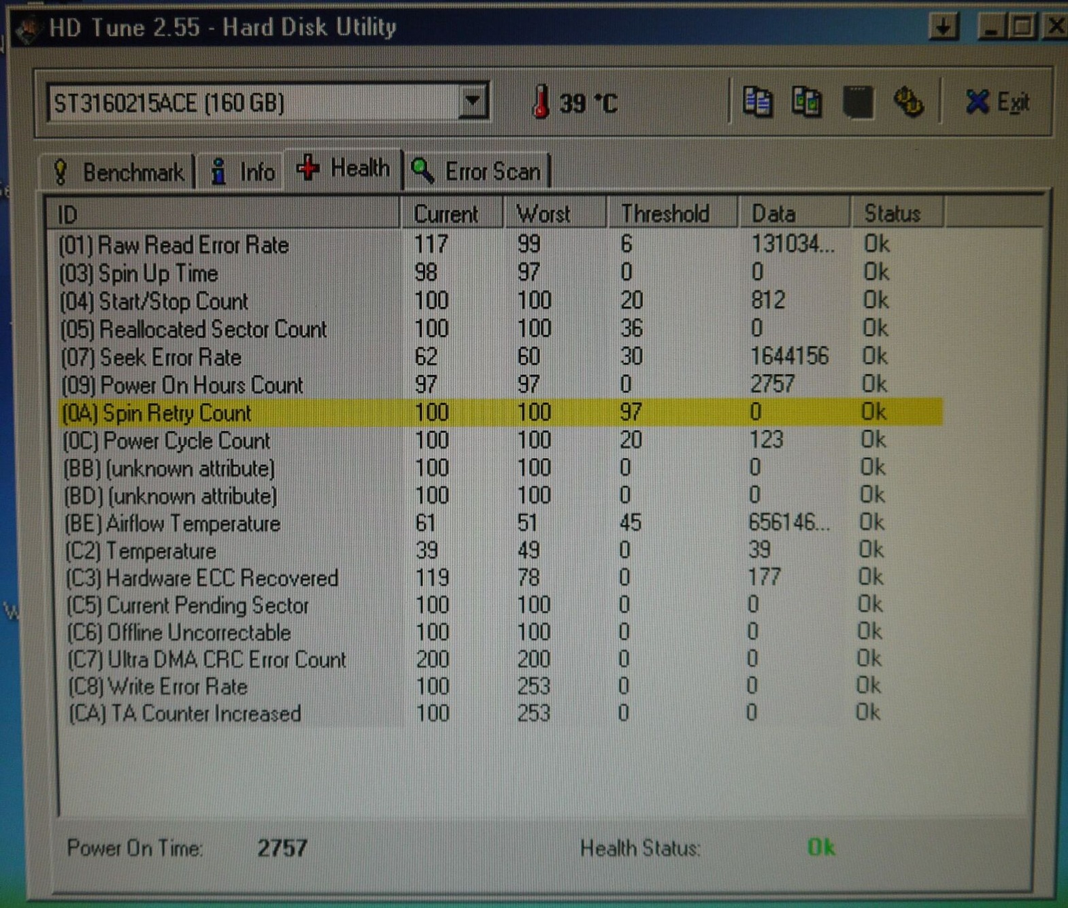The height and width of the screenshot is (908, 1068).
Task: Click the copy screenshot to clipboard icon
Action: pos(807,103)
